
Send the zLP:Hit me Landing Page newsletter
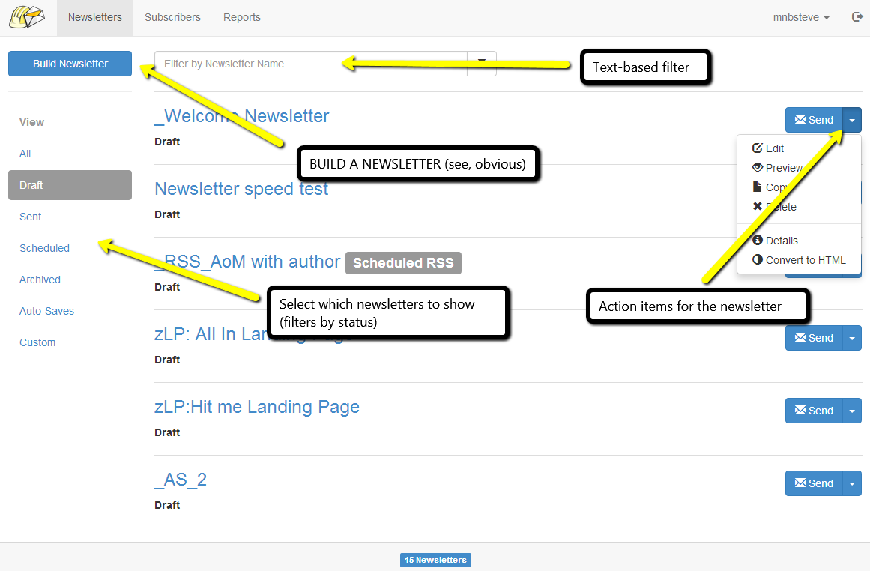click(814, 411)
